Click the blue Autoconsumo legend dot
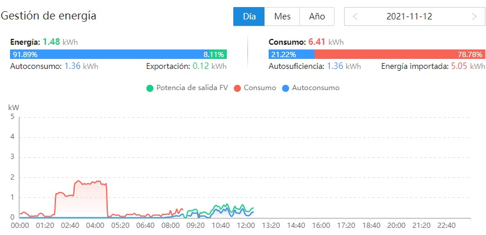The width and height of the screenshot is (486, 235). point(286,88)
